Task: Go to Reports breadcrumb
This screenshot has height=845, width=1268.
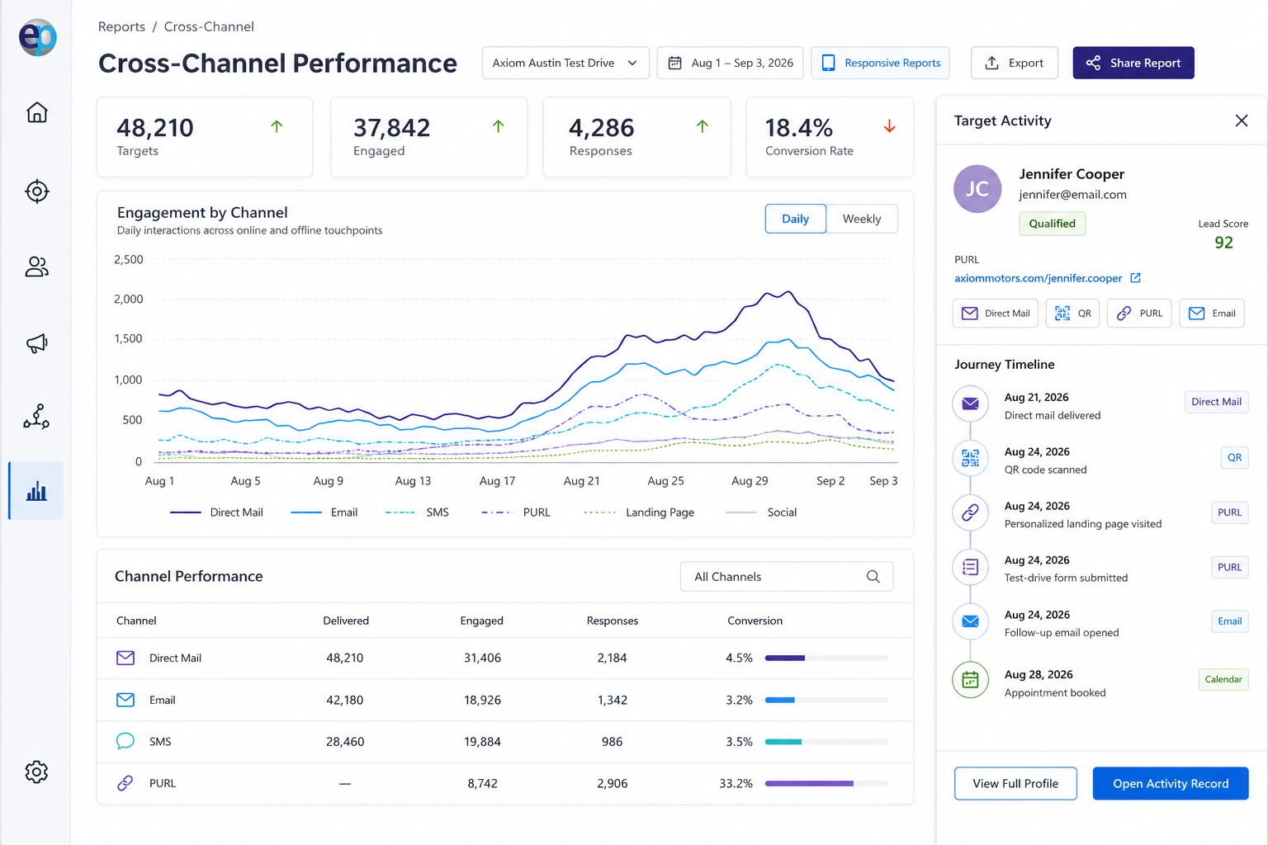Action: [x=121, y=26]
